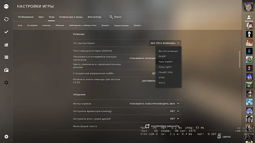Image resolution: width=255 pixels, height=143 pixels.
Task: Click the checkmark icon in left sidebar
Action: [6, 32]
